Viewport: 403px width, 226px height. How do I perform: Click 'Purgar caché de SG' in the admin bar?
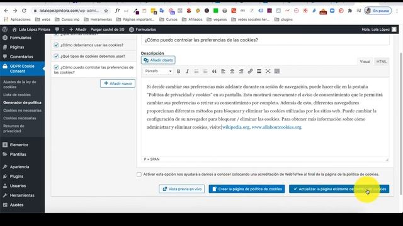107,30
